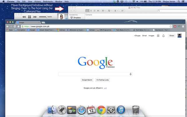Screen dimensions: 187x117
Task: Click the Chrome icon in the Dock
Action: [101, 110]
